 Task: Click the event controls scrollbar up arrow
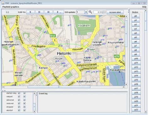pyautogui.click(x=34, y=93)
